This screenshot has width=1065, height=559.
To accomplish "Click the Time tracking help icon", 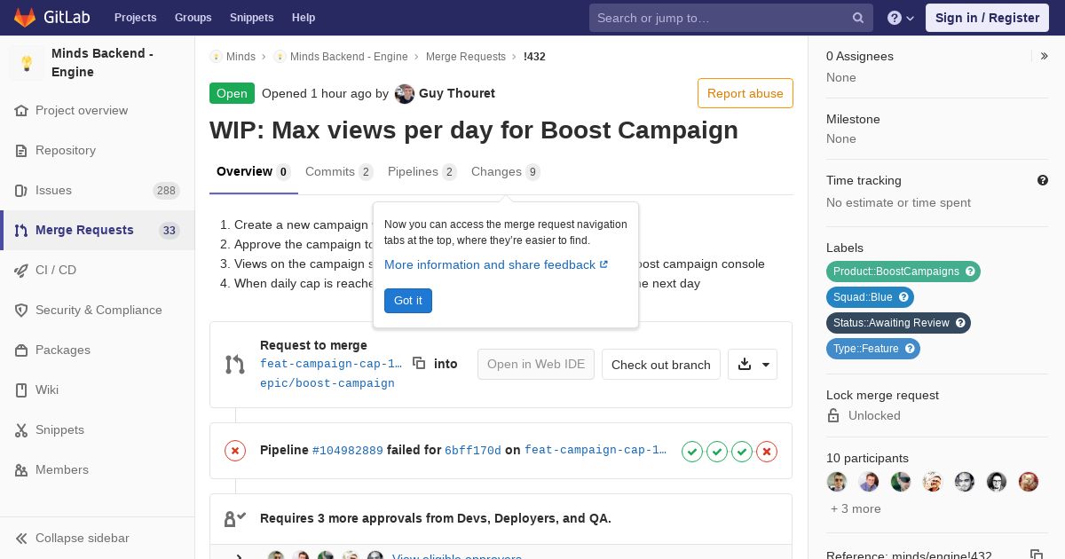I will (1043, 180).
